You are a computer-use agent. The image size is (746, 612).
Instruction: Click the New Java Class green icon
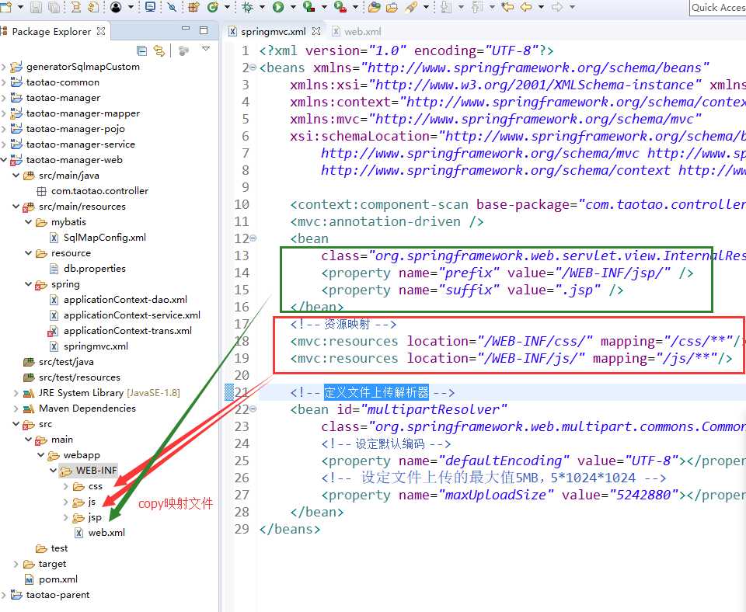coord(213,7)
